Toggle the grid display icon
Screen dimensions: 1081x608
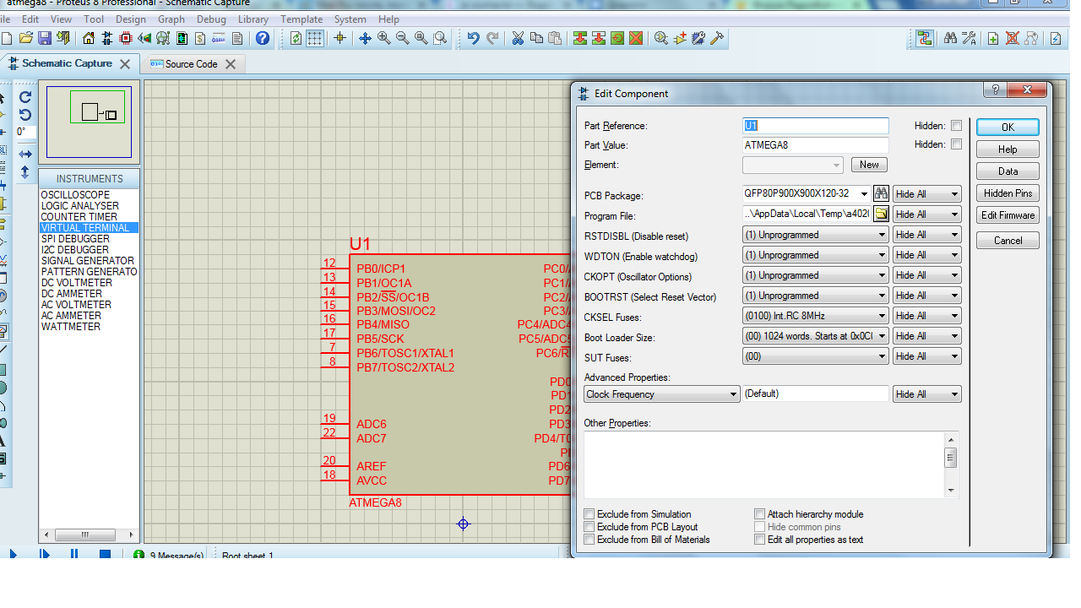coord(315,38)
